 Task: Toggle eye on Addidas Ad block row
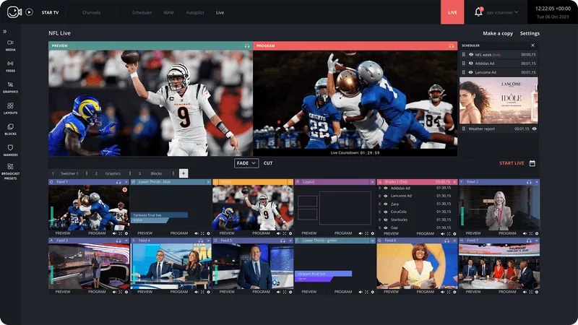pos(386,188)
